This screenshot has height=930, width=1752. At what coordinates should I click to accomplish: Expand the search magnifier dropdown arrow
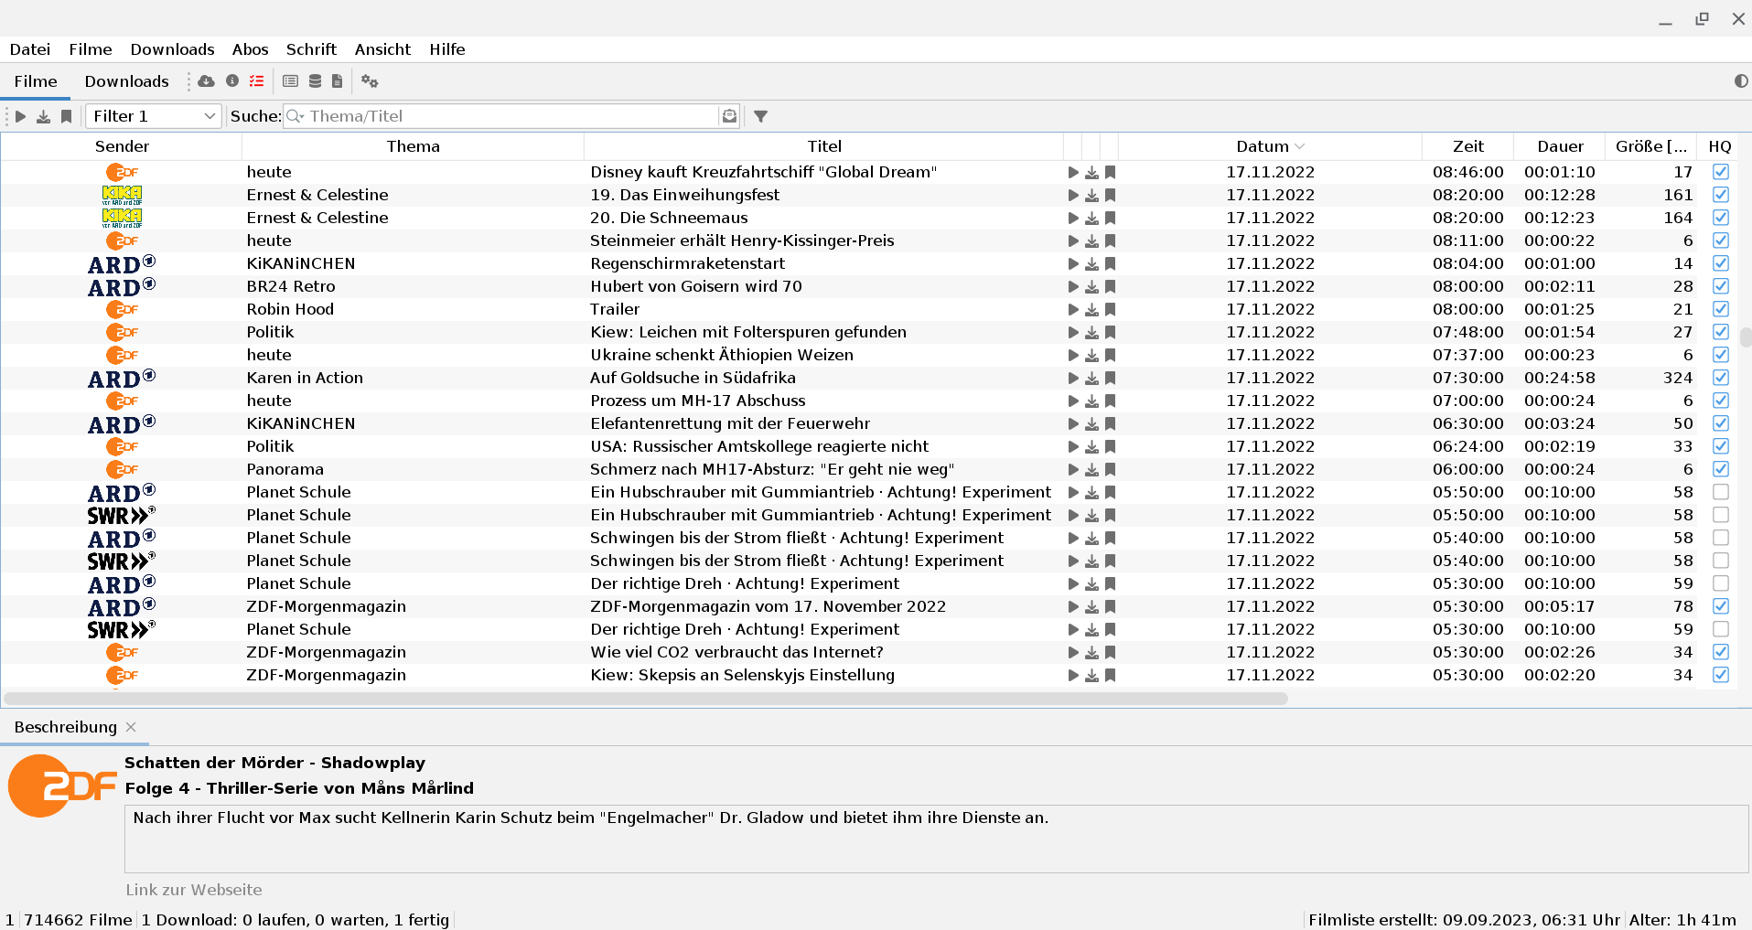296,116
